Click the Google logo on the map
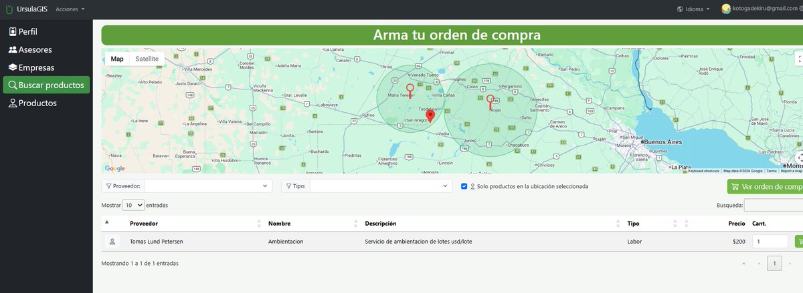803x293 pixels. pyautogui.click(x=114, y=169)
